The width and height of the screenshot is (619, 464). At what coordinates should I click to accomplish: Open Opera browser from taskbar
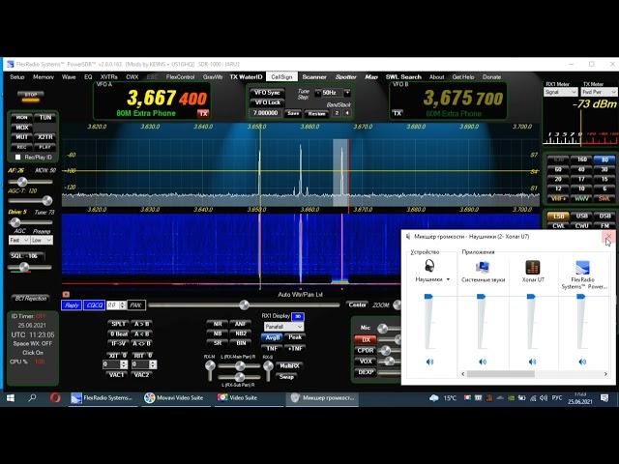tap(55, 397)
